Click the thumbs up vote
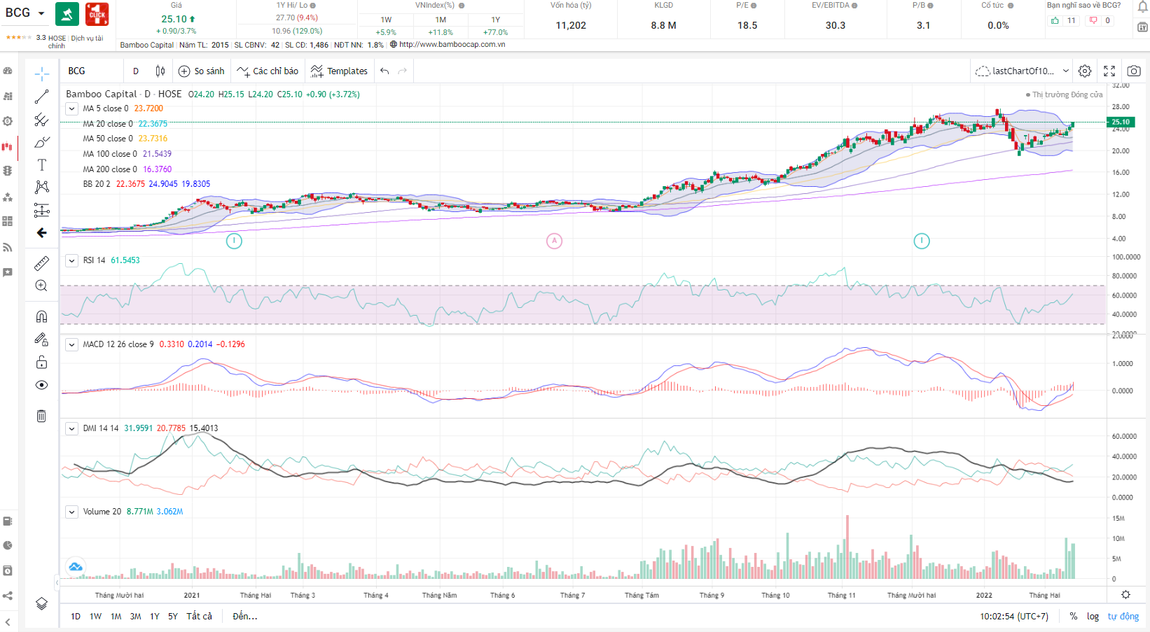 [x=1055, y=20]
